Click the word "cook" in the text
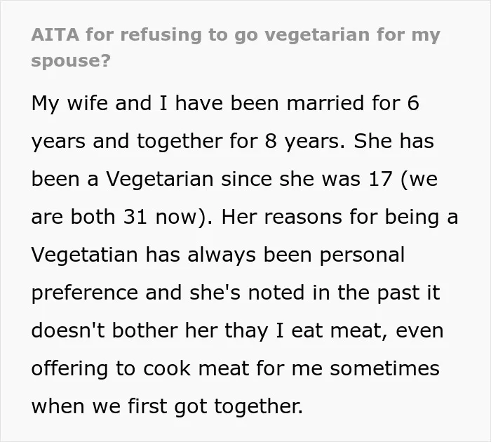Screen dimensions: 491x442 tap(167, 369)
